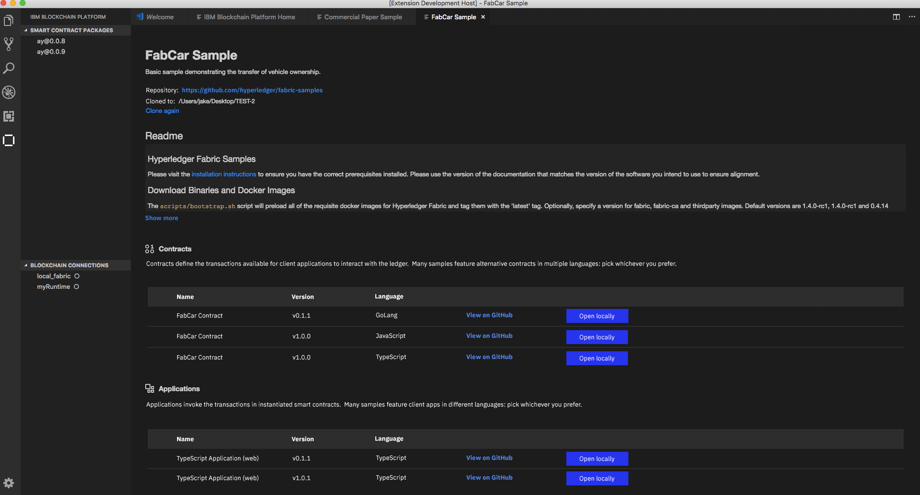This screenshot has width=920, height=495.
Task: Toggle connection status circle next to local_fabric
Action: pyautogui.click(x=77, y=276)
